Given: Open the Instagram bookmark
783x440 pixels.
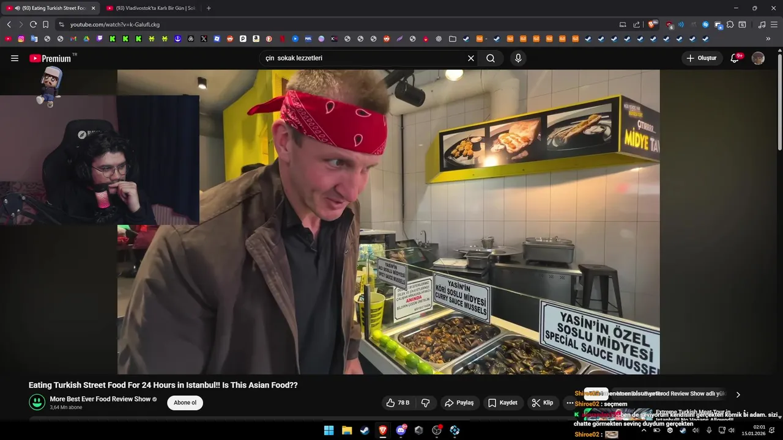Looking at the screenshot, I should pos(21,38).
